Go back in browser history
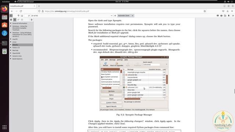The height and width of the screenshot is (132, 235). coord(12,11)
